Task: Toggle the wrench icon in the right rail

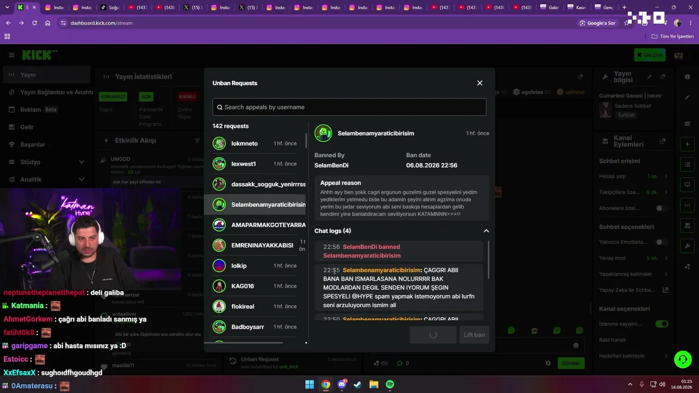Action: 687,246
